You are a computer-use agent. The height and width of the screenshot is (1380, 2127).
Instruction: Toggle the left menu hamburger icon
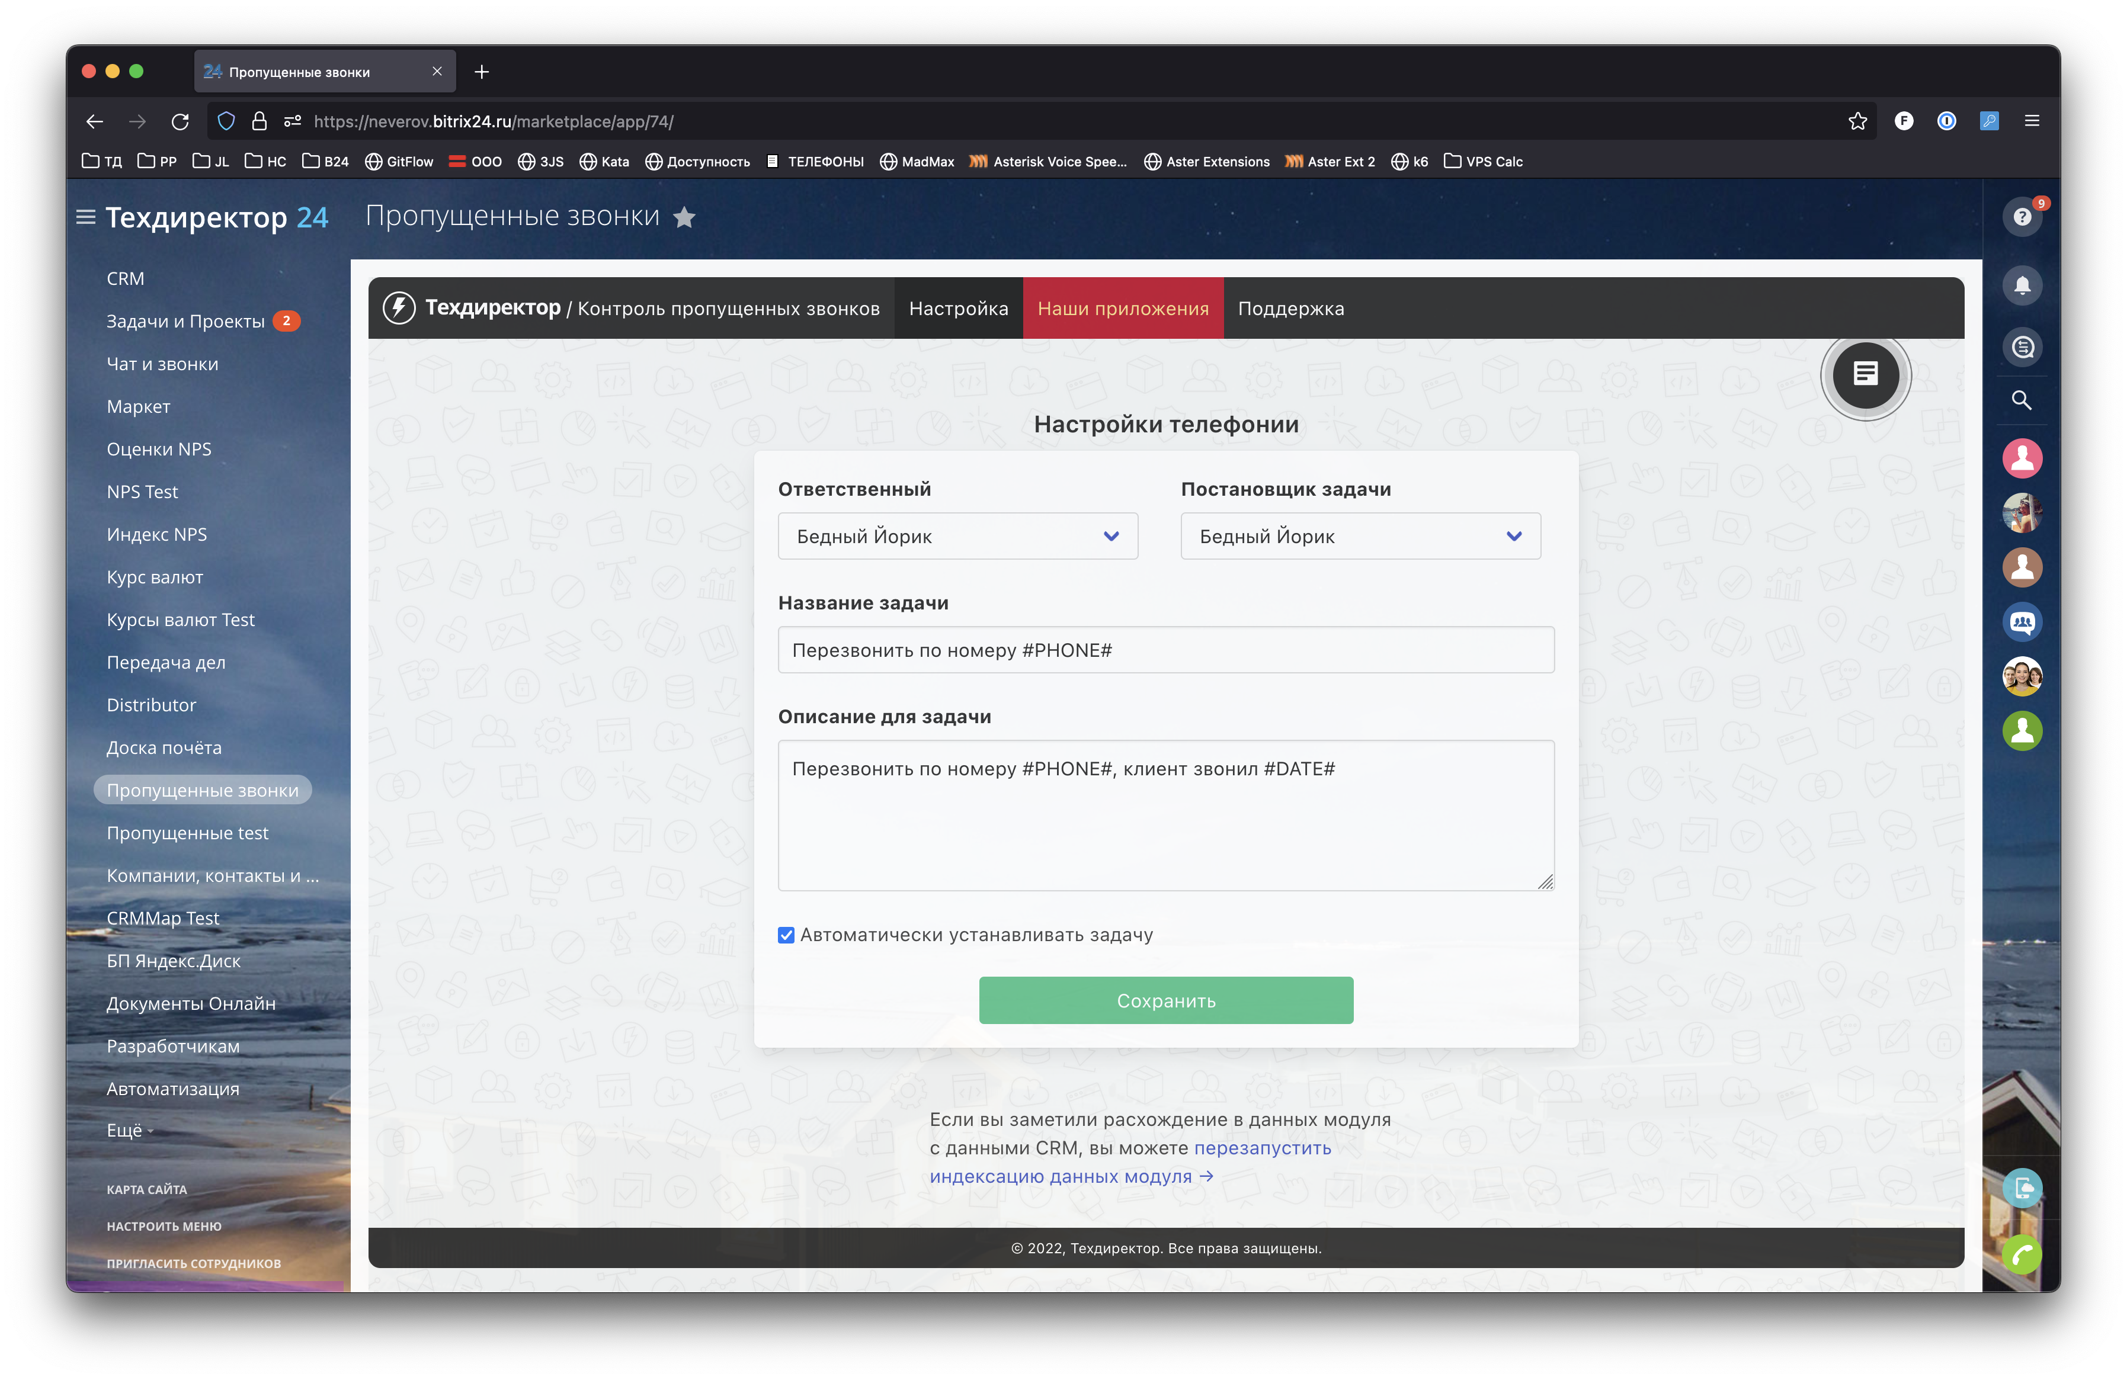tap(86, 217)
